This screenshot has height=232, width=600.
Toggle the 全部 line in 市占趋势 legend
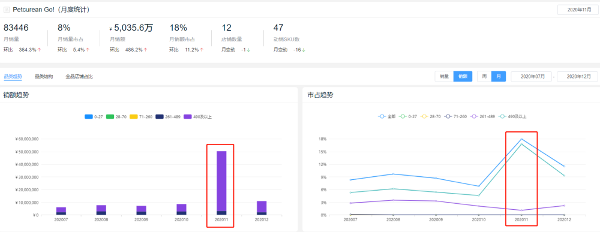tap(387, 116)
